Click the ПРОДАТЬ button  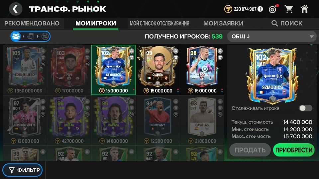[250, 150]
